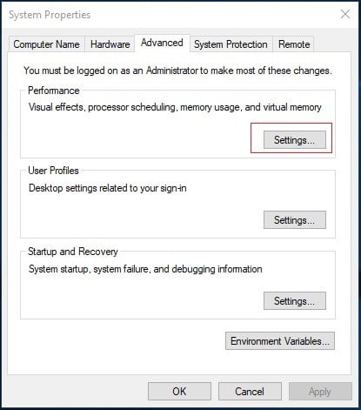Close the System Properties window
Viewport: 361px width, 410px height.
tap(345, 14)
